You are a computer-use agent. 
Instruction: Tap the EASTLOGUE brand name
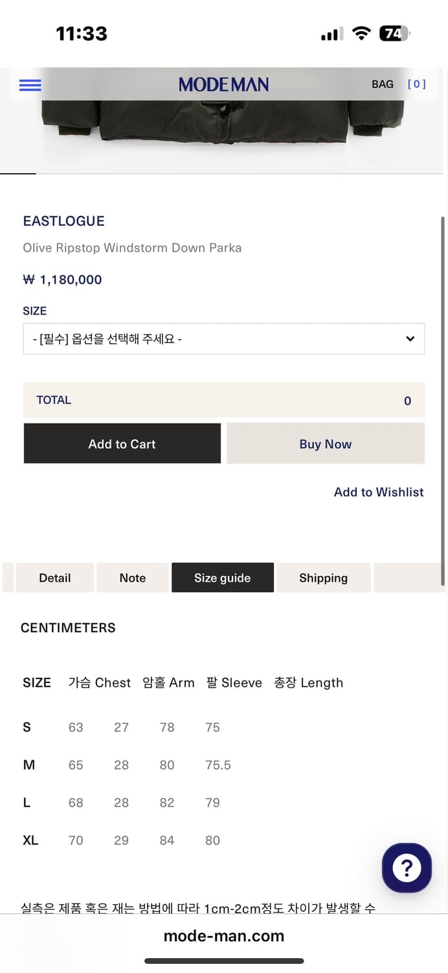63,221
